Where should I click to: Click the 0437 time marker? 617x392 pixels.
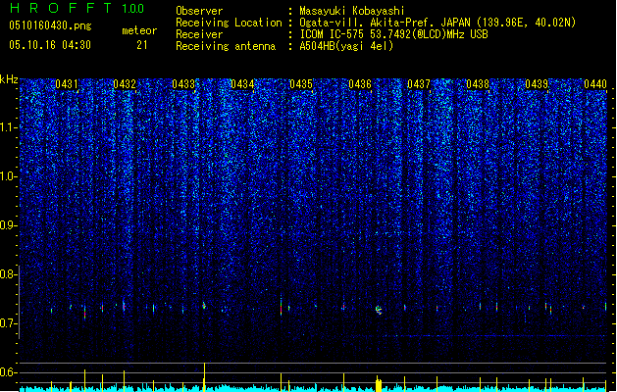[x=419, y=84]
